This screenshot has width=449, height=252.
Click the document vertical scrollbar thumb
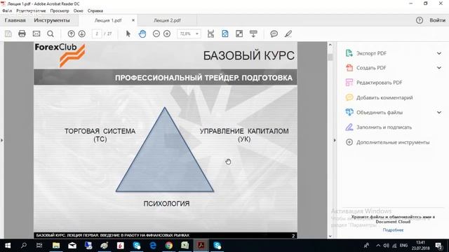pos(330,57)
